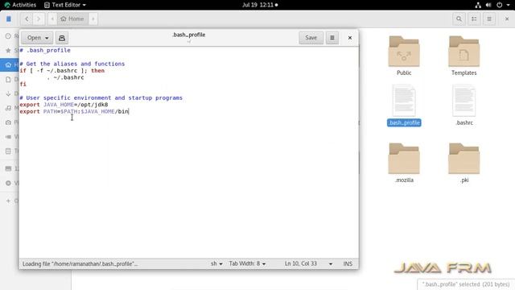Click the 'export PATH=$PATH:$JAVA_HOME/bin' line
The image size is (515, 290).
(x=74, y=111)
